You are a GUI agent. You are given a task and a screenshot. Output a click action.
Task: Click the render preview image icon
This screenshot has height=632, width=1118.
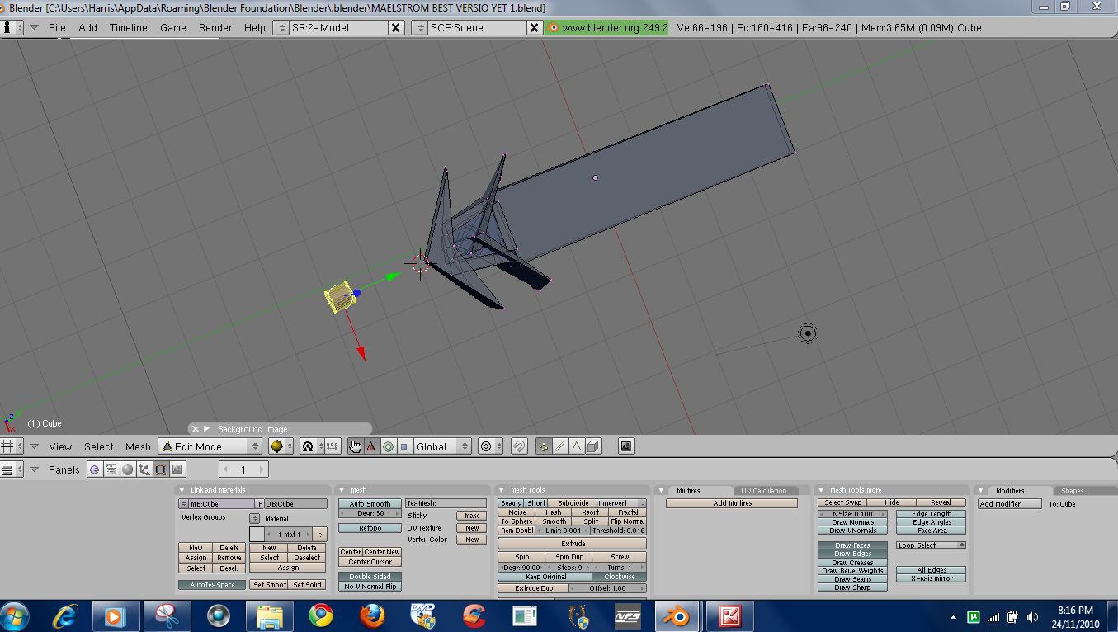pyautogui.click(x=627, y=446)
